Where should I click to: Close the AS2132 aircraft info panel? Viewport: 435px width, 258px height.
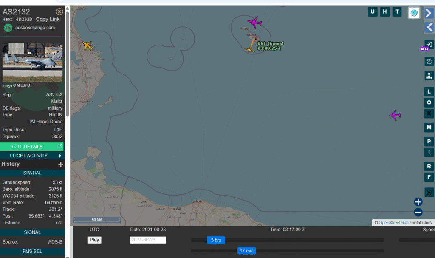coord(59,11)
